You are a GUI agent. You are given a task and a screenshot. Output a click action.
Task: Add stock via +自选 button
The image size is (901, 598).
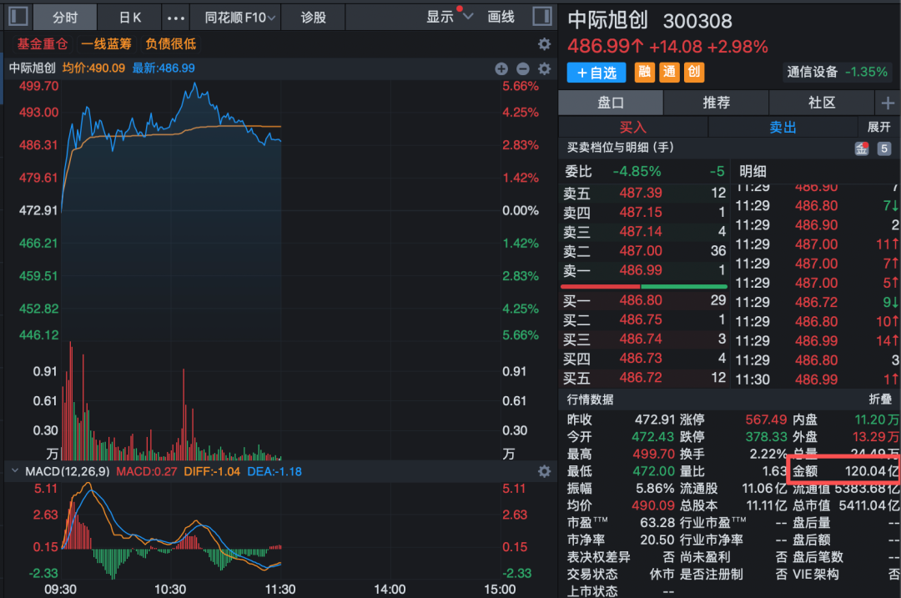pyautogui.click(x=596, y=73)
